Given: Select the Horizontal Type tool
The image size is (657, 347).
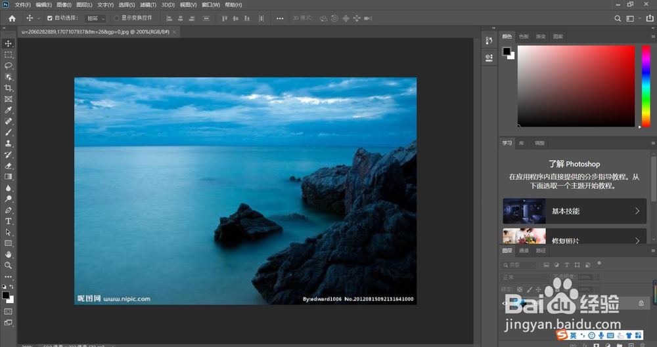Looking at the screenshot, I should point(9,221).
